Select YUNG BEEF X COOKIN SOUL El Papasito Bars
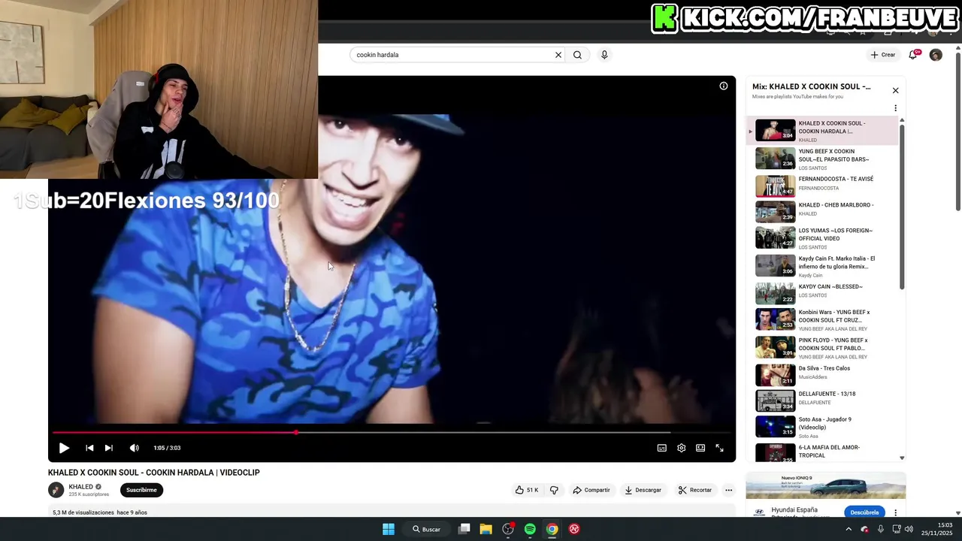This screenshot has height=541, width=962. (823, 159)
